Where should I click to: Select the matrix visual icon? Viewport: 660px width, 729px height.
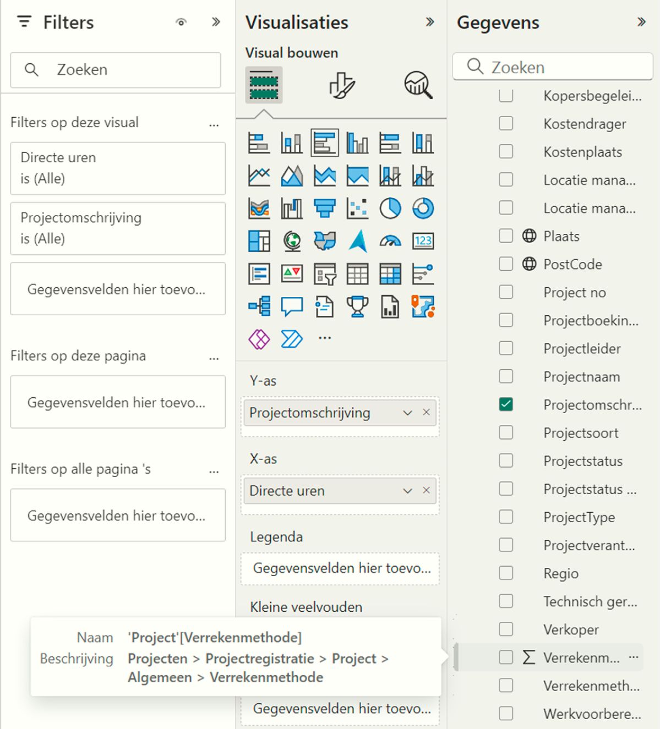tap(390, 272)
